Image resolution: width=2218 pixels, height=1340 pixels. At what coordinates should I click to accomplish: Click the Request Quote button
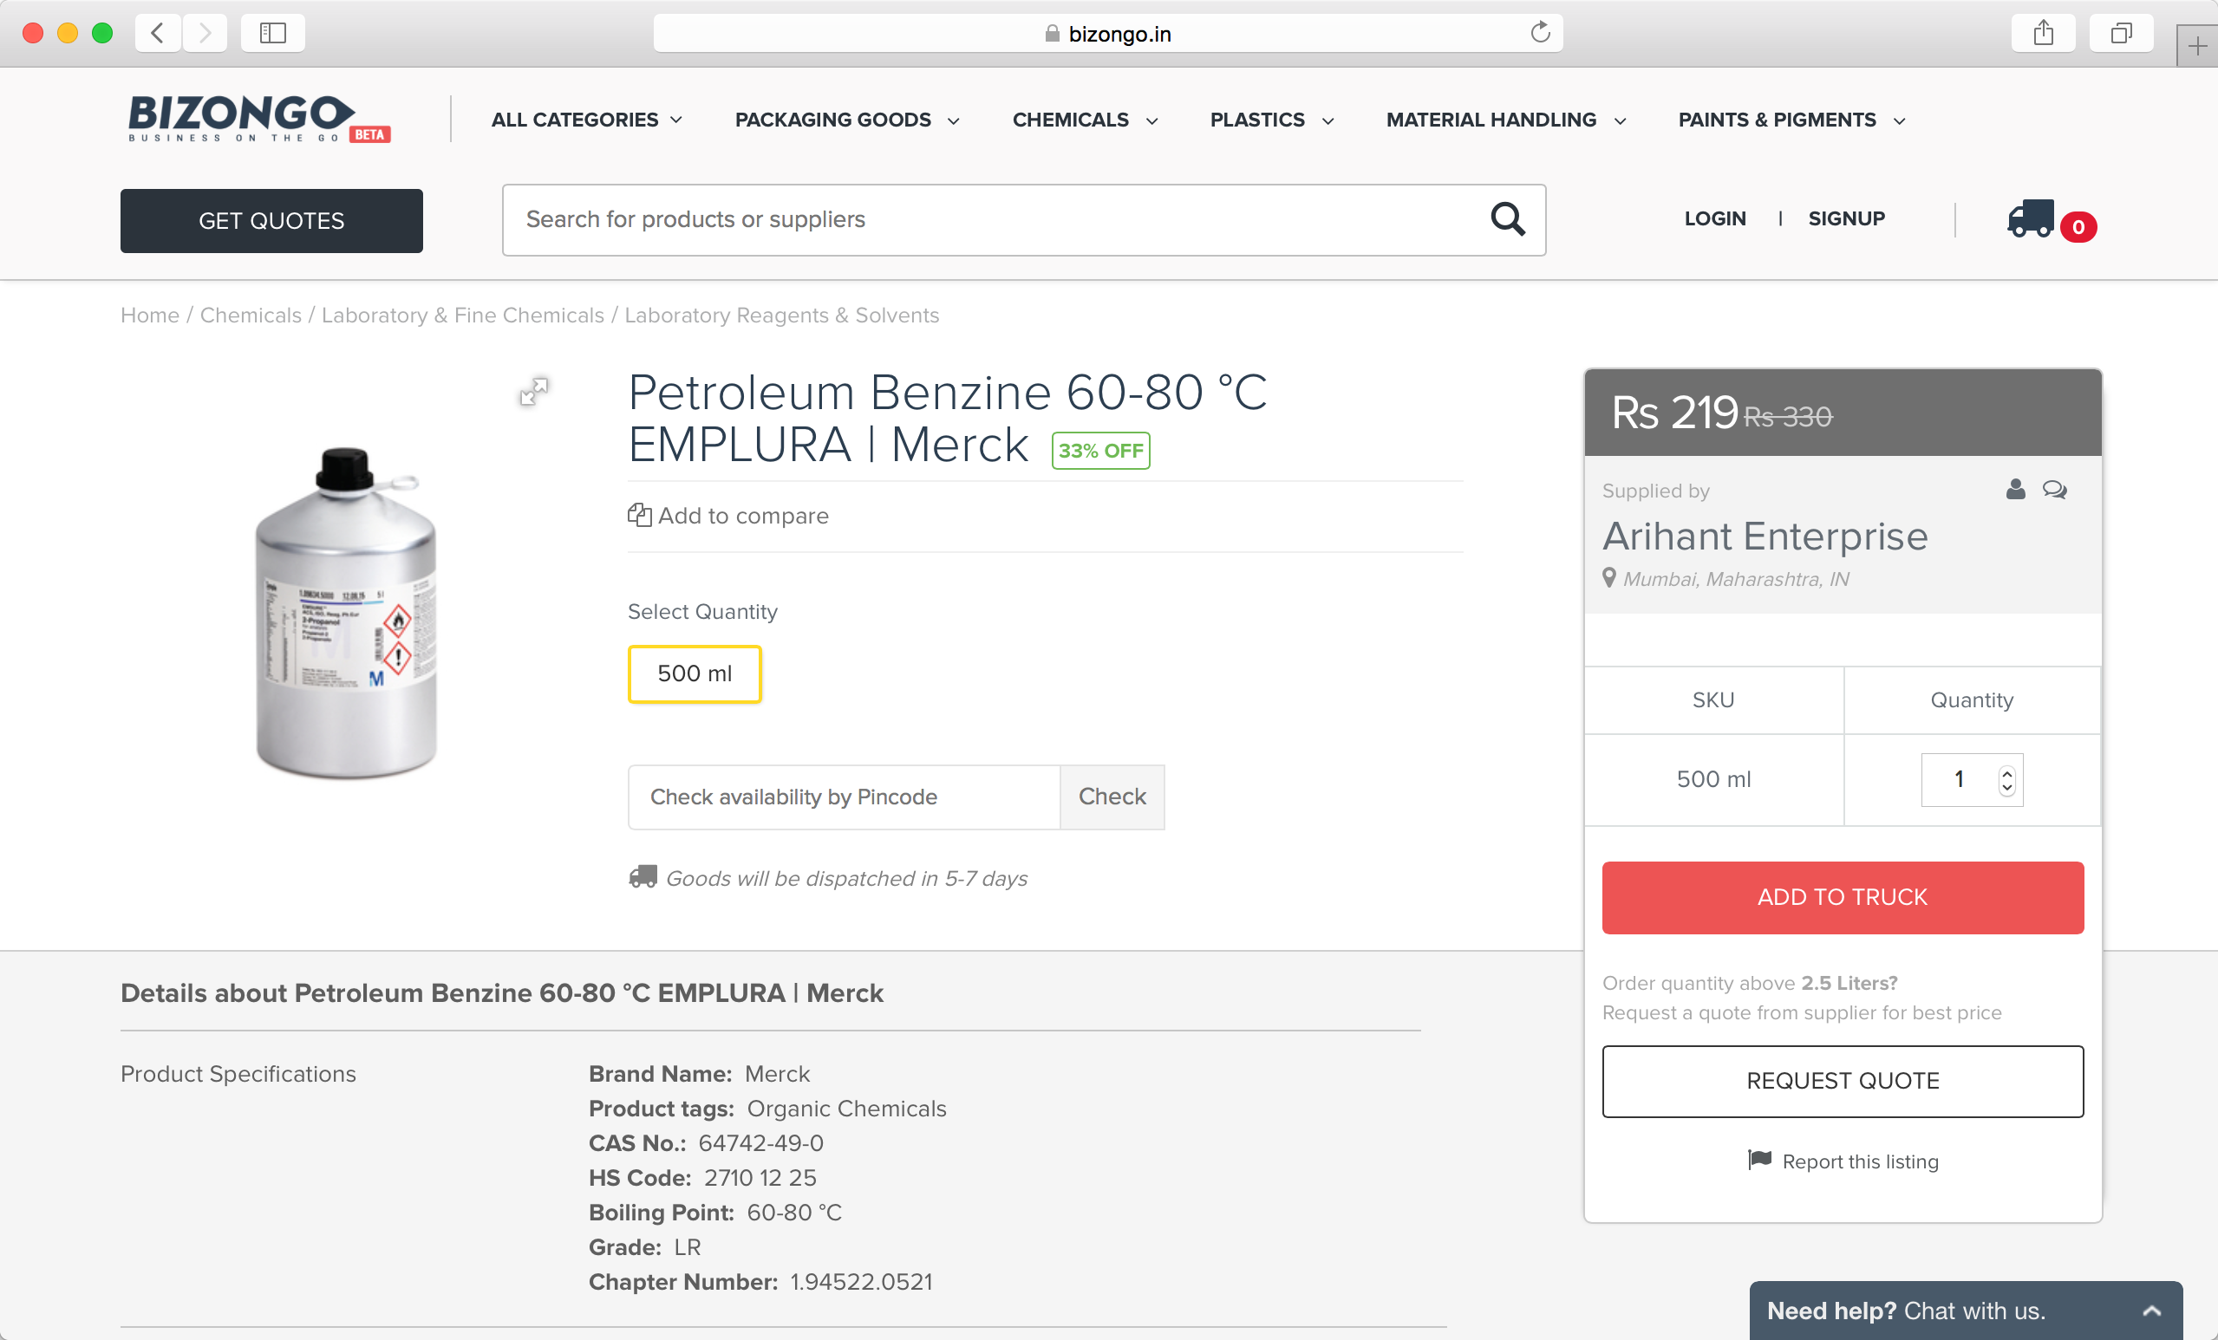pyautogui.click(x=1842, y=1081)
